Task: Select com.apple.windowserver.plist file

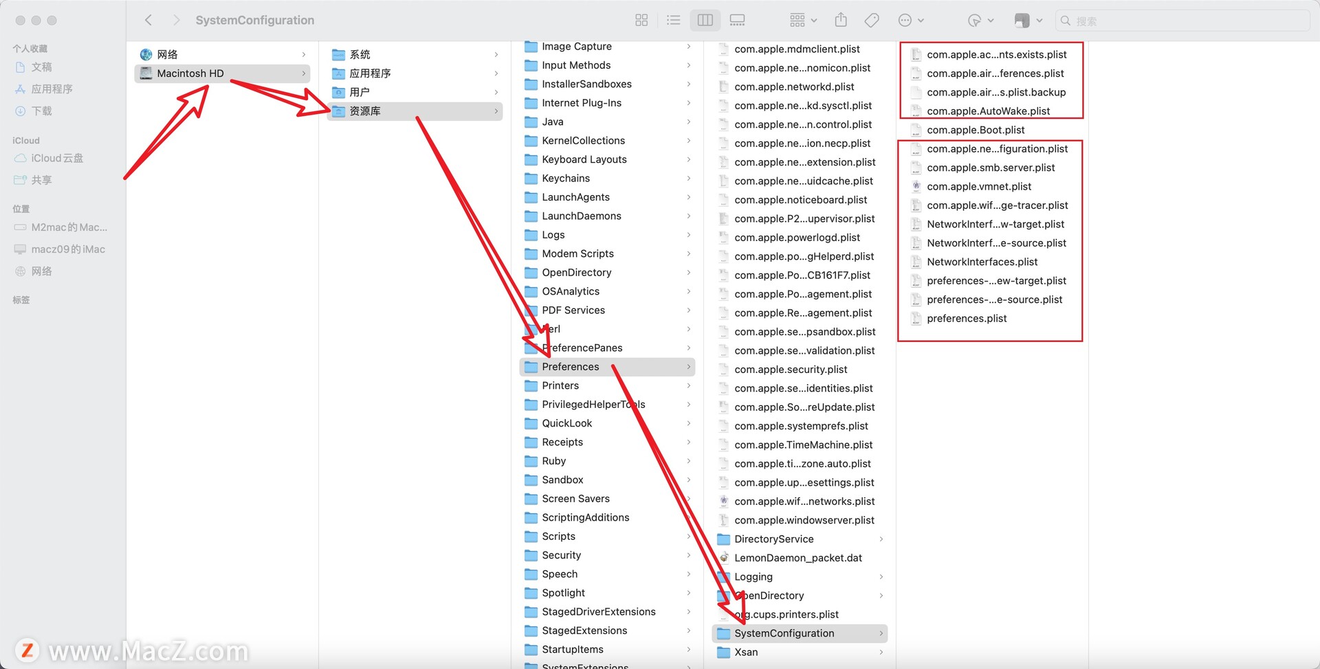Action: click(800, 521)
